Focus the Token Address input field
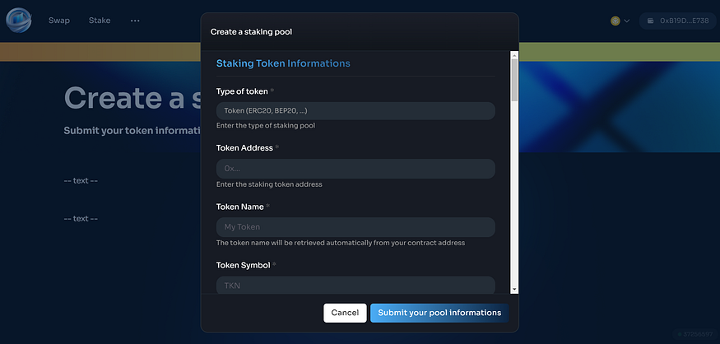The width and height of the screenshot is (720, 344). pos(355,169)
